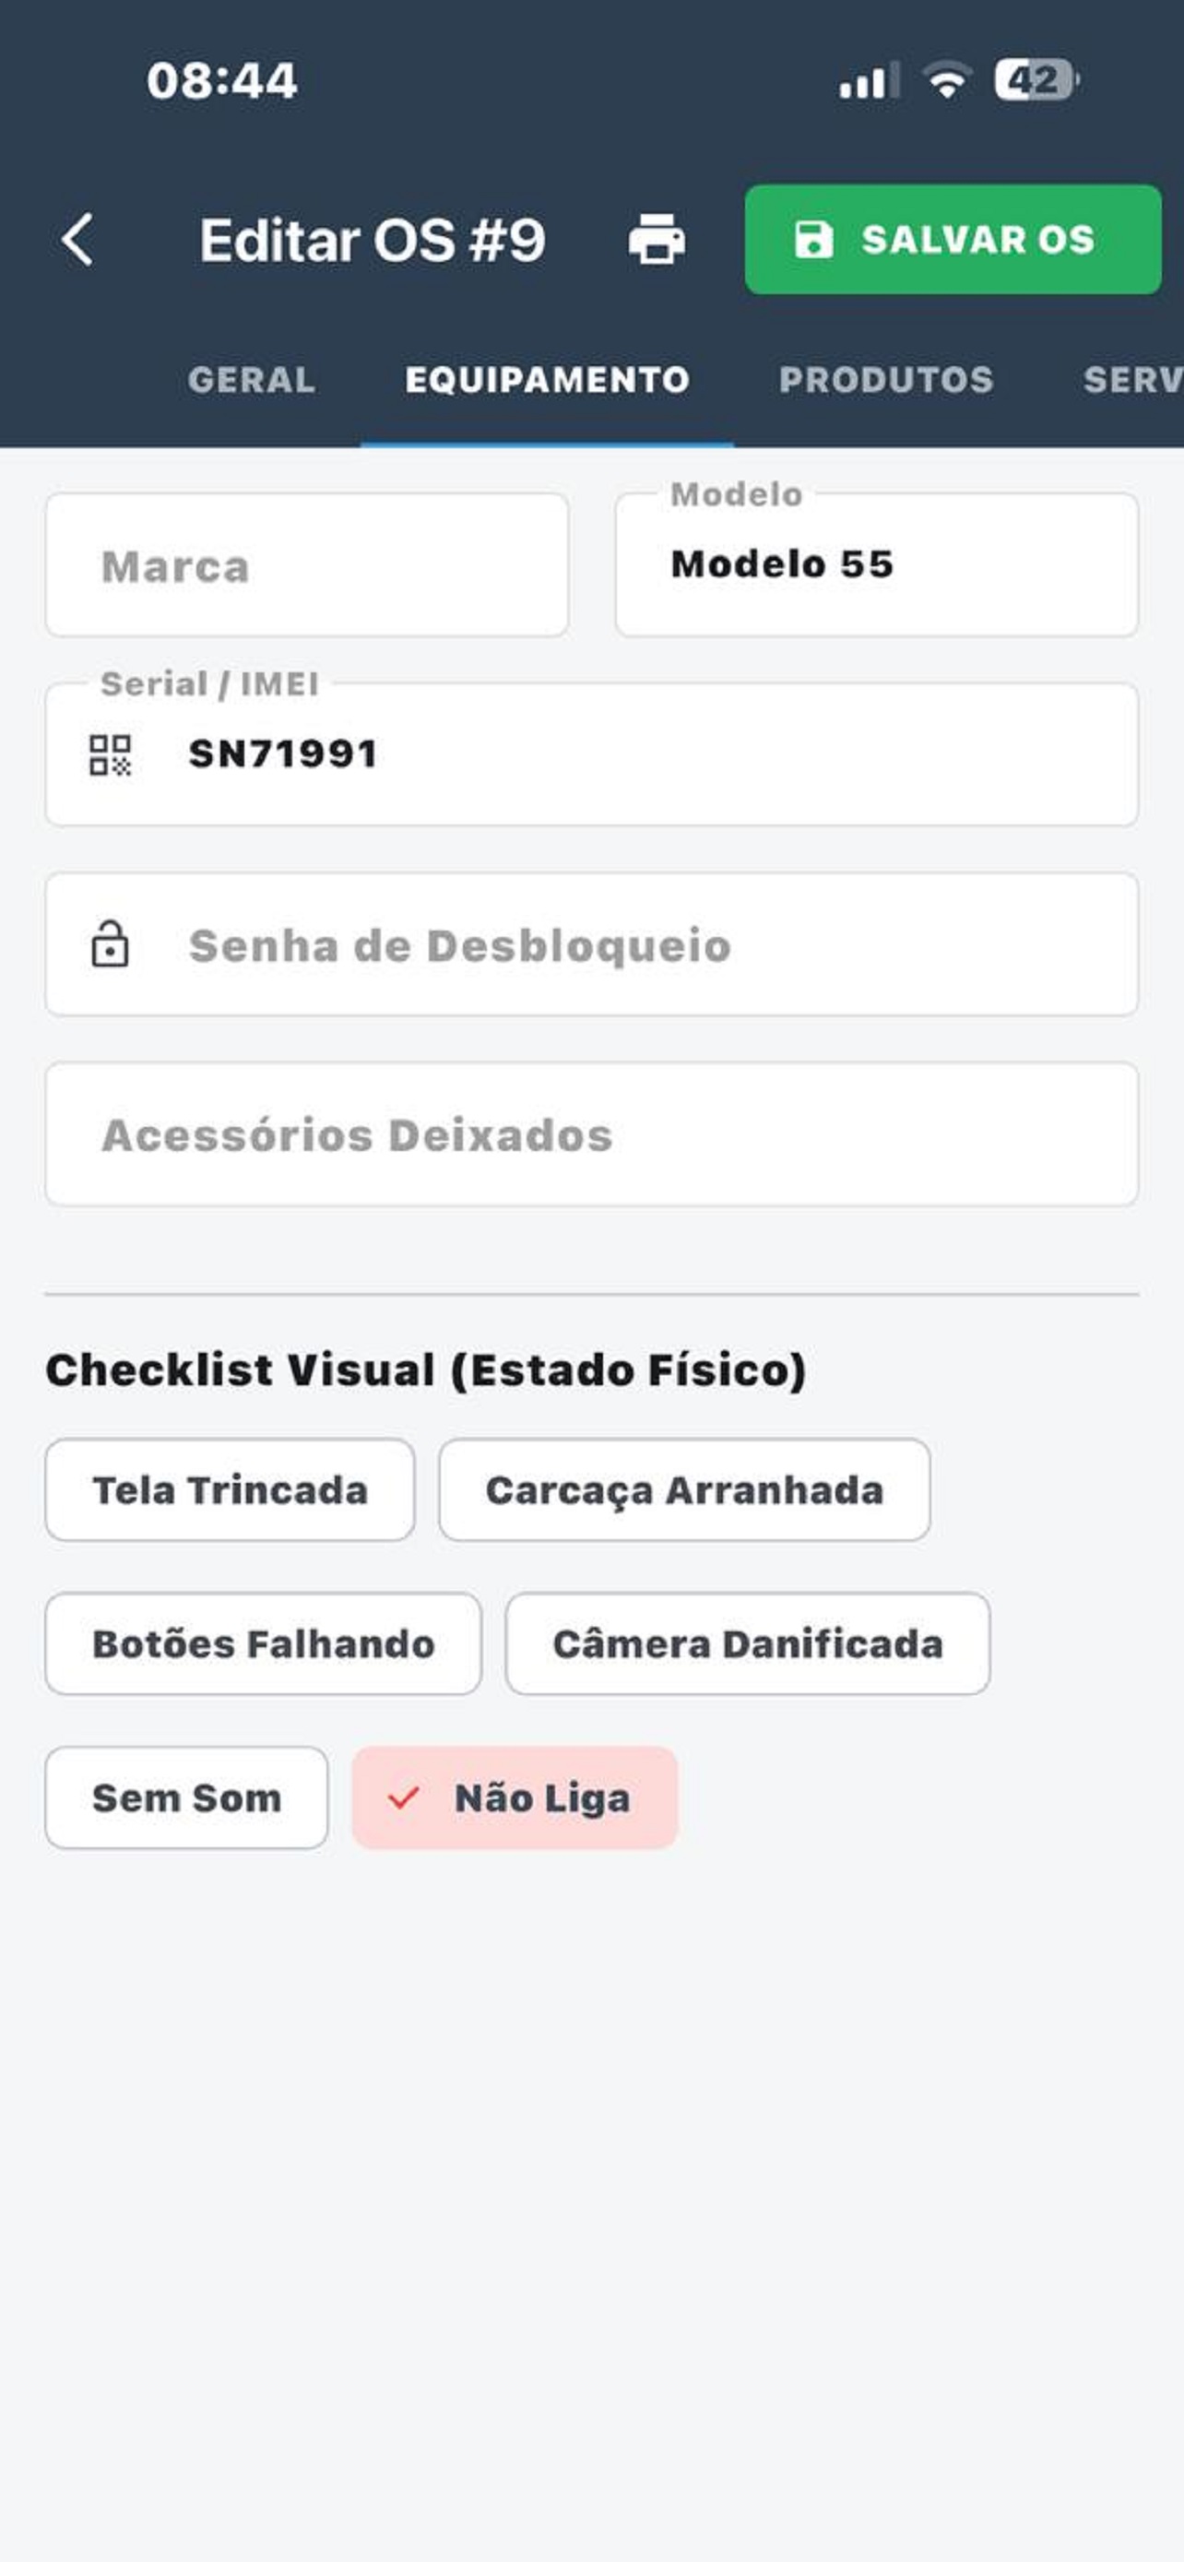Tap the cellular signal bars icon

[868, 81]
